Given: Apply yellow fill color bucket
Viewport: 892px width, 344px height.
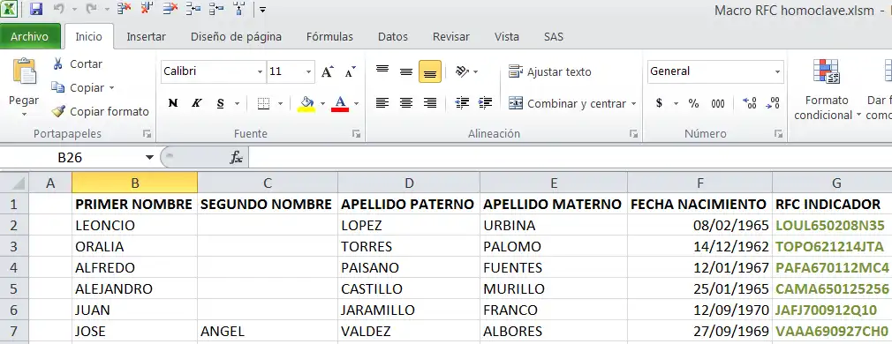Looking at the screenshot, I should tap(306, 103).
